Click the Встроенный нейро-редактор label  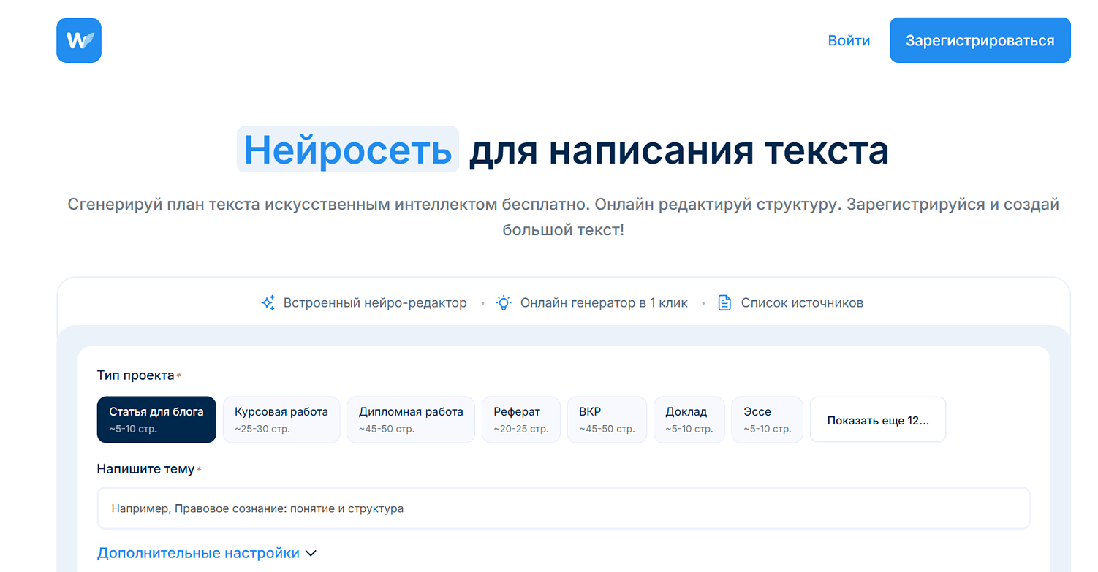(x=375, y=302)
